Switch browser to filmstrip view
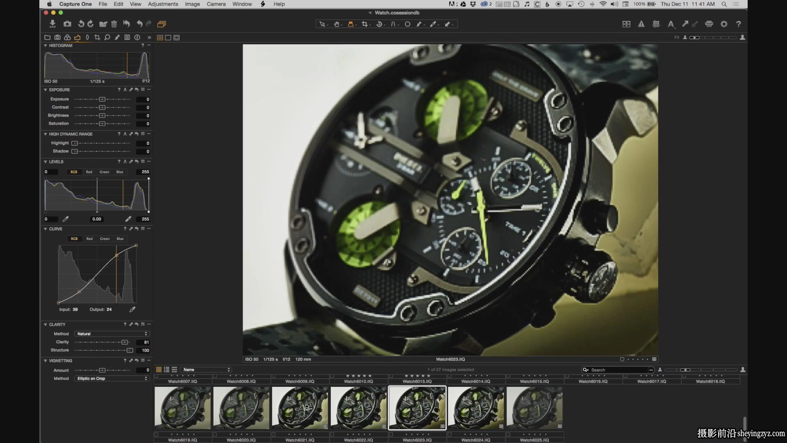This screenshot has height=443, width=787. (x=175, y=370)
